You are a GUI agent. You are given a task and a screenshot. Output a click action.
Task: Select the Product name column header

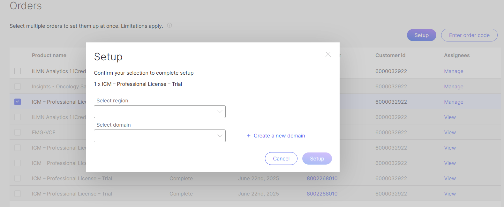49,55
